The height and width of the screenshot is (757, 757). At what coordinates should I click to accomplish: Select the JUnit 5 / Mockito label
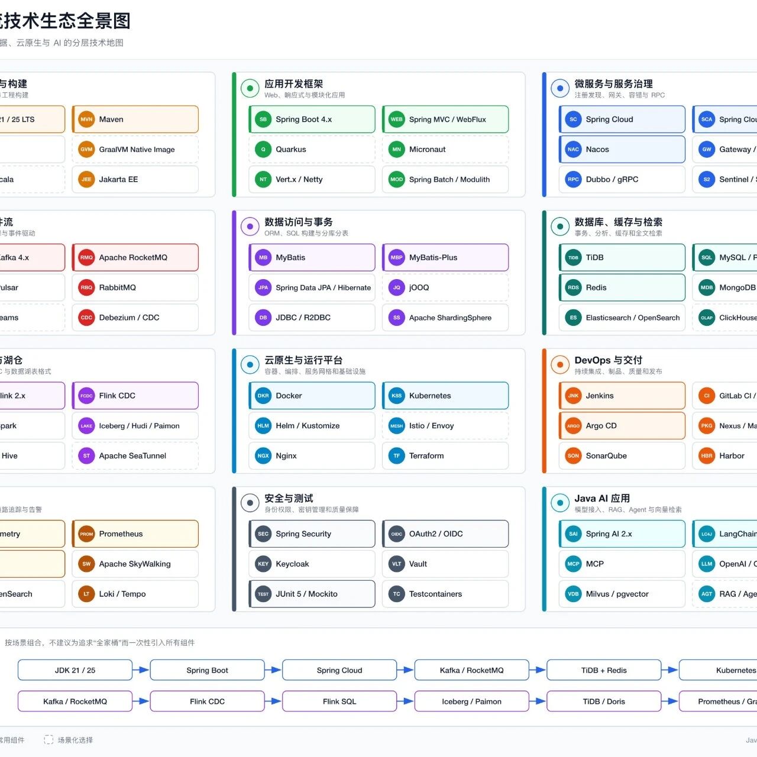(x=306, y=594)
